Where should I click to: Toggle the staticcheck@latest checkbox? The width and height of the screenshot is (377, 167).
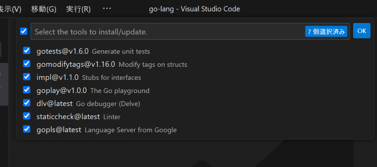27,116
